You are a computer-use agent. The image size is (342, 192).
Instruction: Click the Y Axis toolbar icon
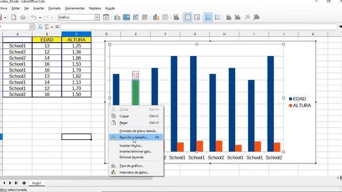238,17
